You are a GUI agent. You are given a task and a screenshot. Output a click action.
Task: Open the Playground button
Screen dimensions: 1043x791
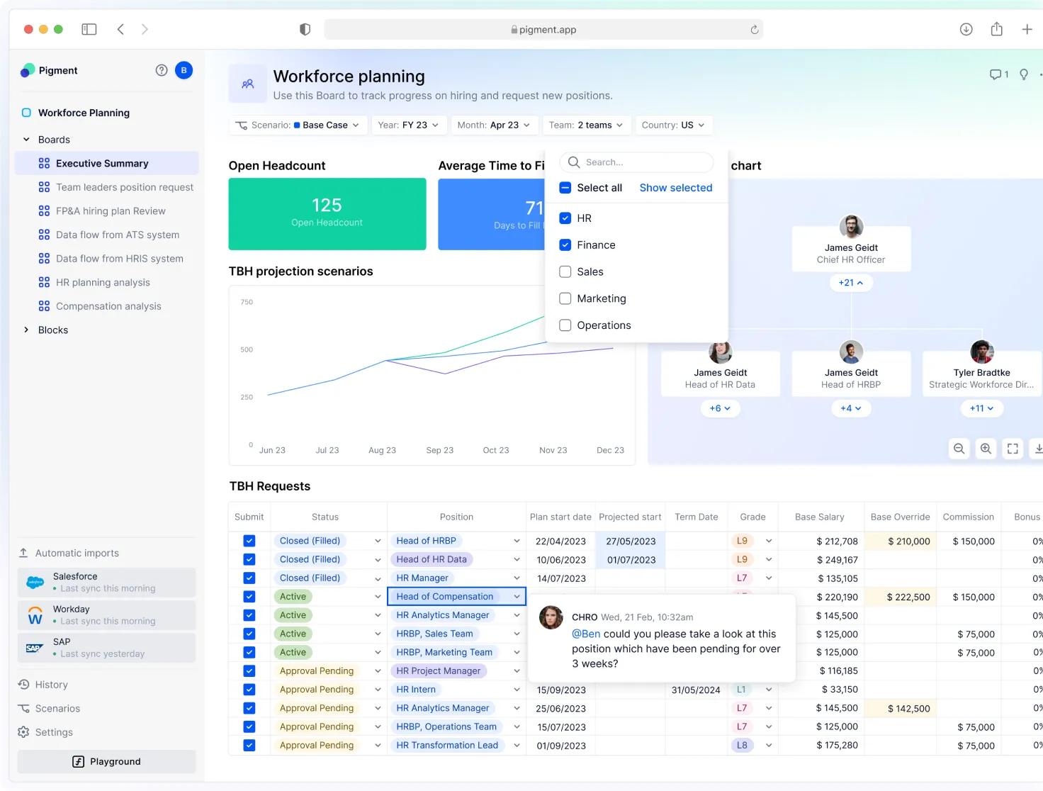(x=107, y=761)
